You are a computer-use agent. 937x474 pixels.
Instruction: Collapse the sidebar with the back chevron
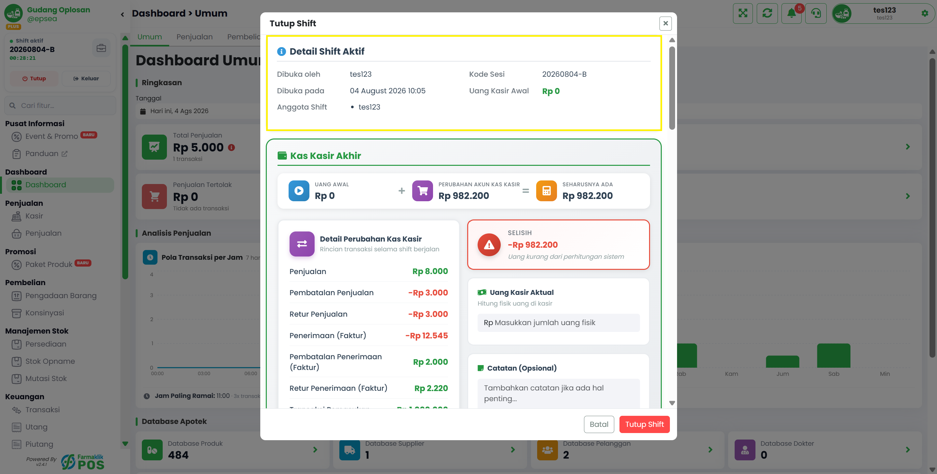tap(123, 15)
